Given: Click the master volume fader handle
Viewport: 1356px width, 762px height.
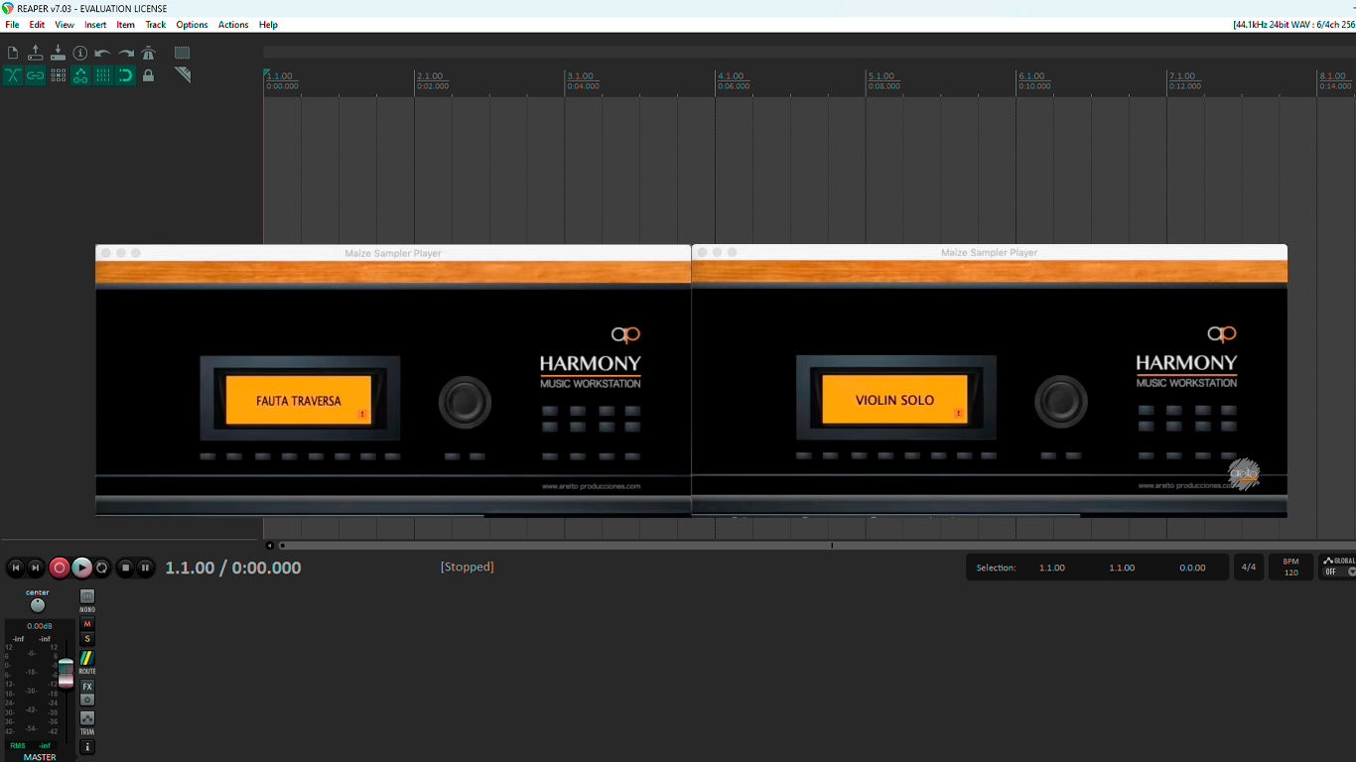Looking at the screenshot, I should tap(66, 673).
